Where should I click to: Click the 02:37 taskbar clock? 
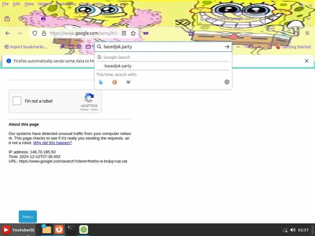pyautogui.click(x=303, y=230)
